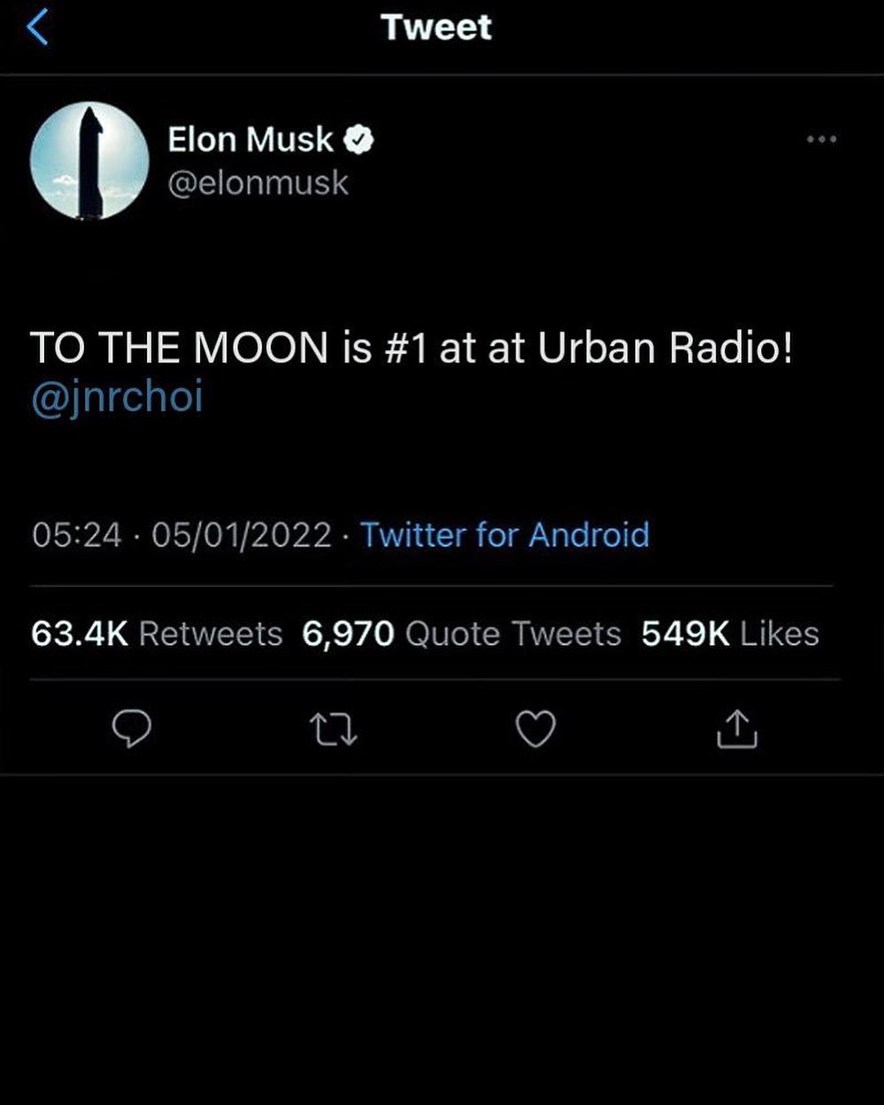Screen dimensions: 884x1105
Task: Like the tweet with heart icon
Action: tap(535, 730)
